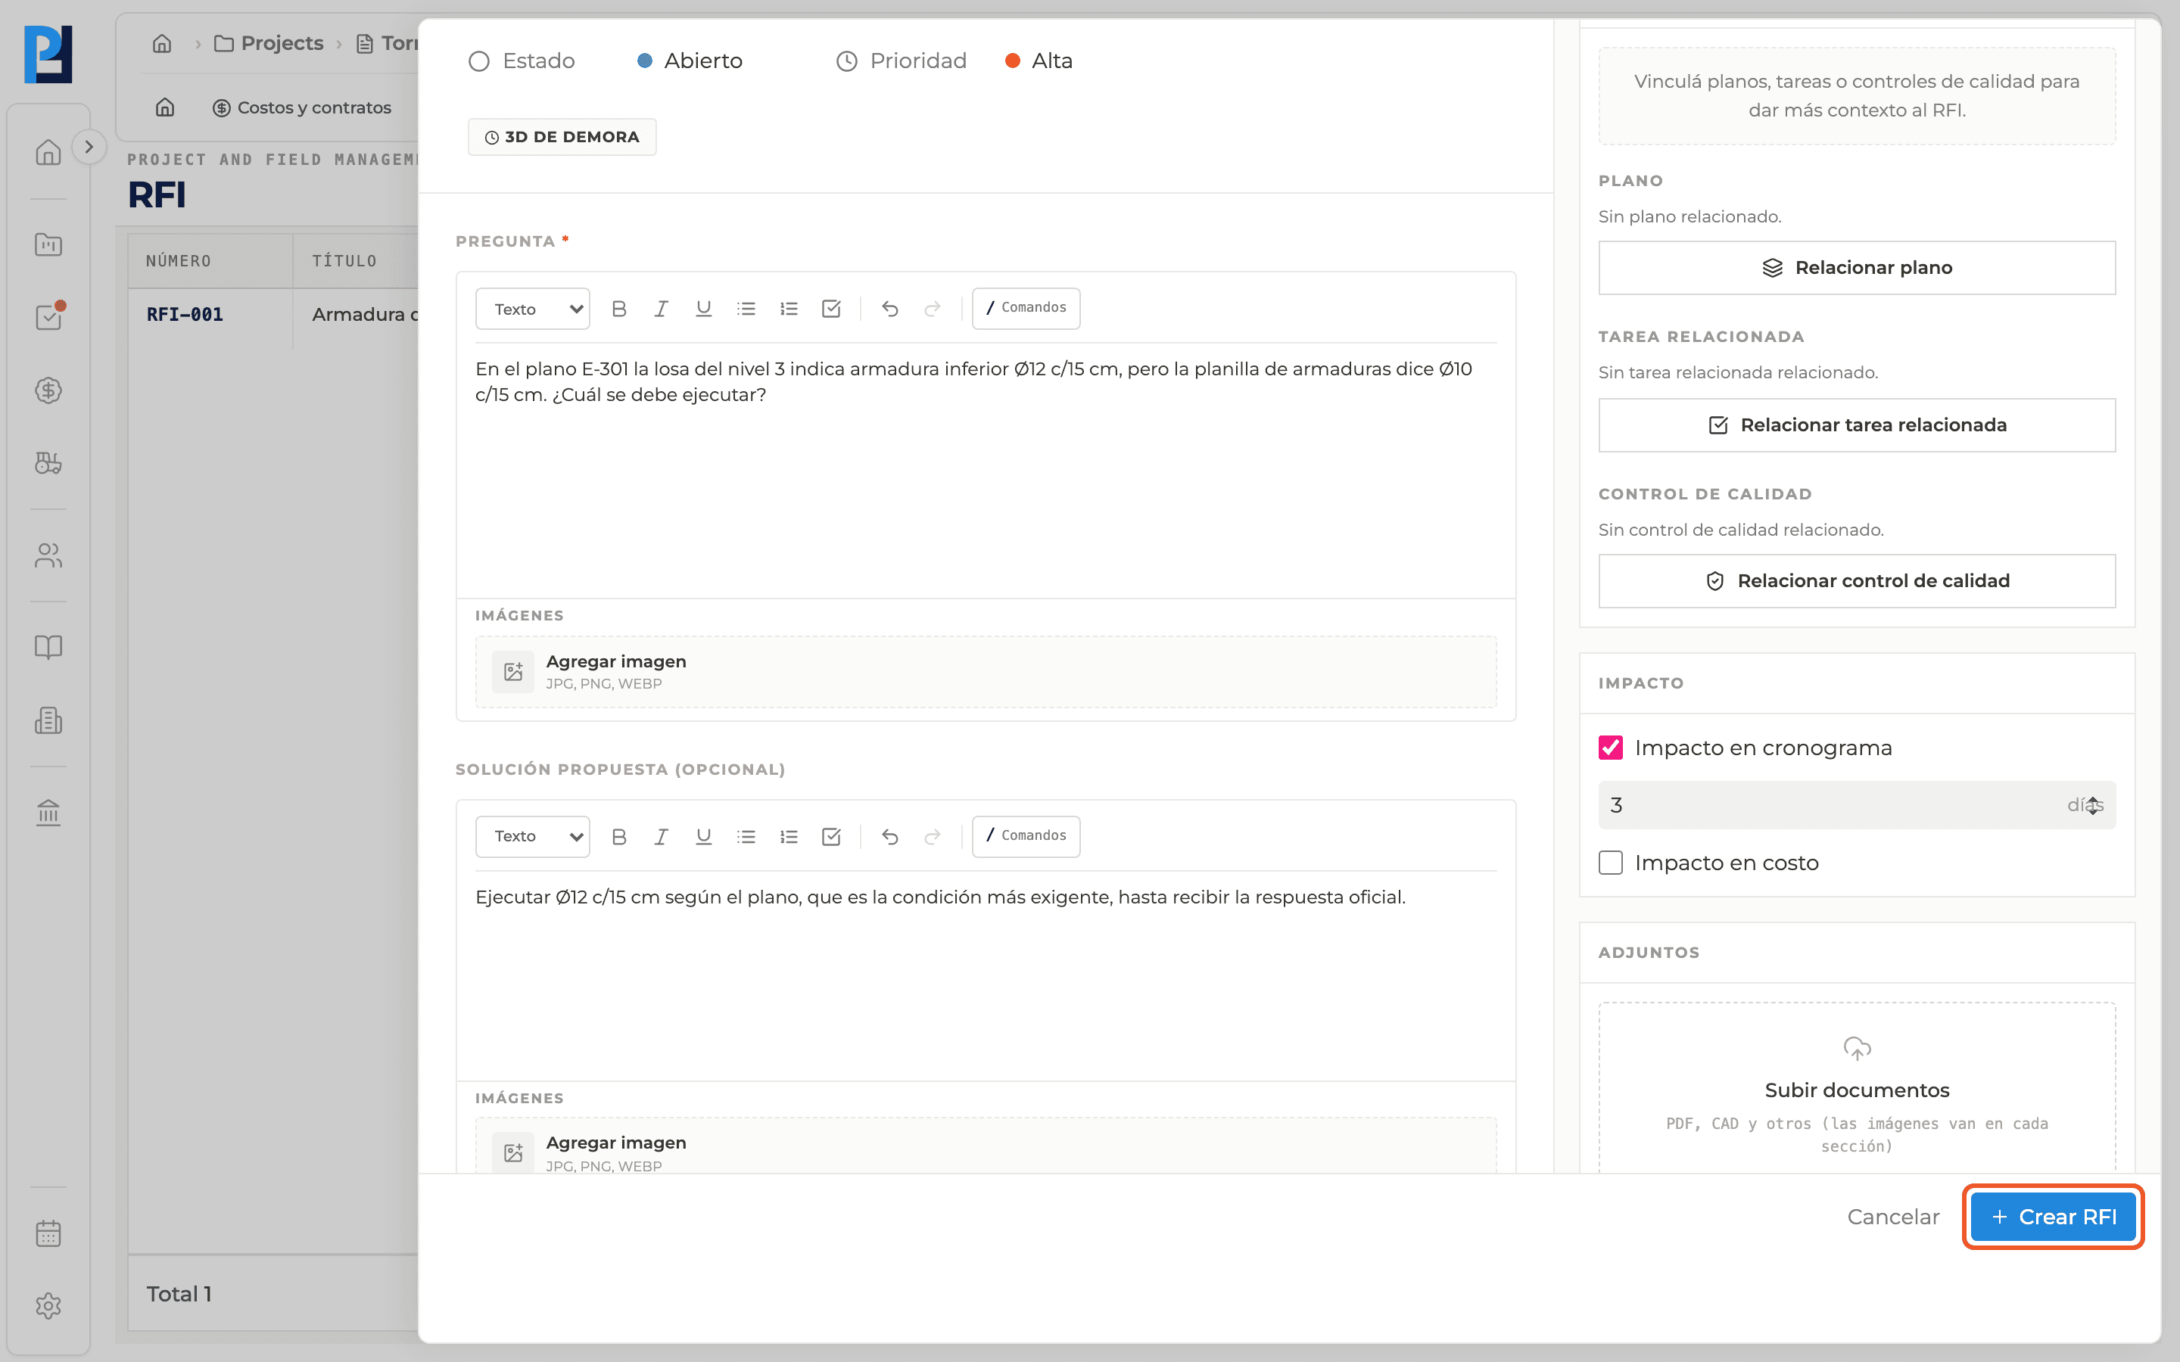This screenshot has width=2180, height=1362.
Task: Redo in the Solución propuesta toolbar
Action: [933, 837]
